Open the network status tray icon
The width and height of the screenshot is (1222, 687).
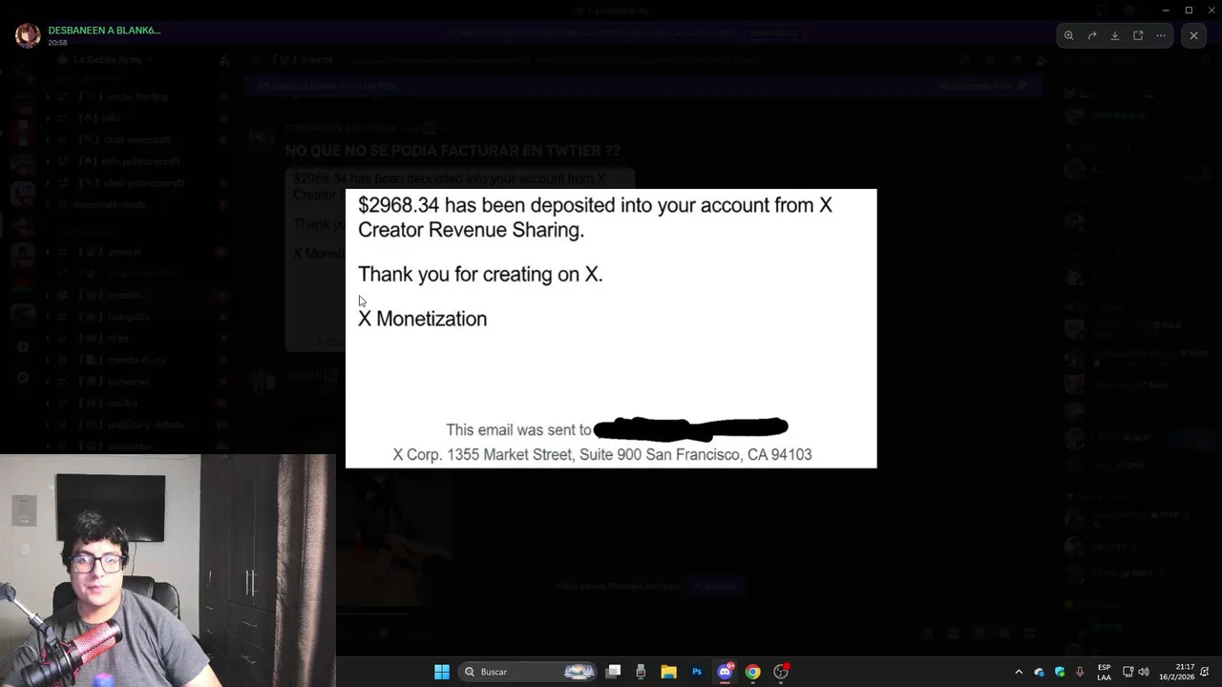pyautogui.click(x=1127, y=672)
